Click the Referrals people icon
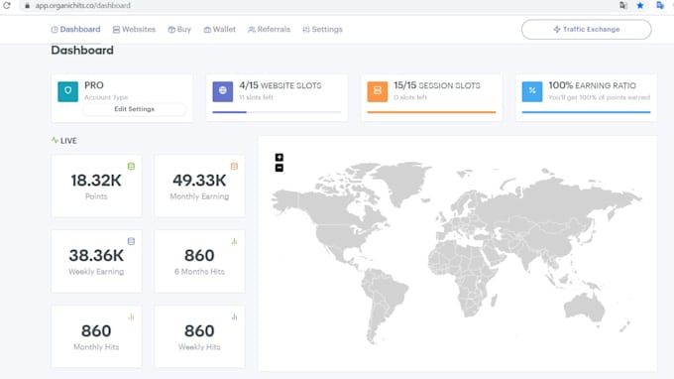 click(252, 30)
